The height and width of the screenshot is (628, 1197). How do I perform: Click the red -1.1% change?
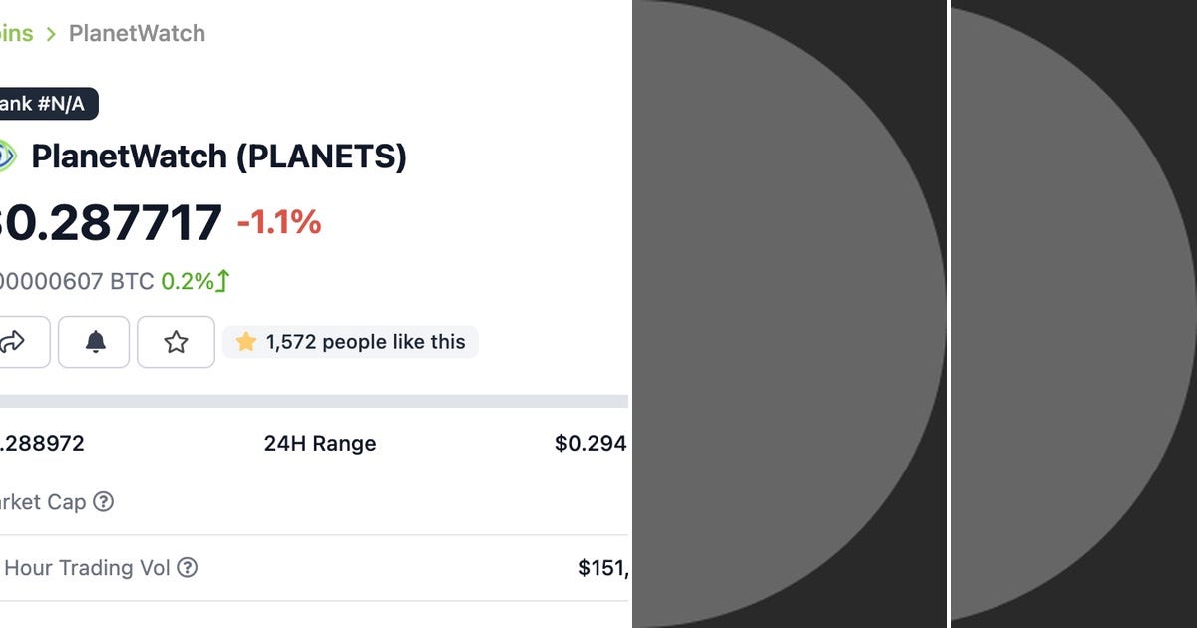pos(279,222)
